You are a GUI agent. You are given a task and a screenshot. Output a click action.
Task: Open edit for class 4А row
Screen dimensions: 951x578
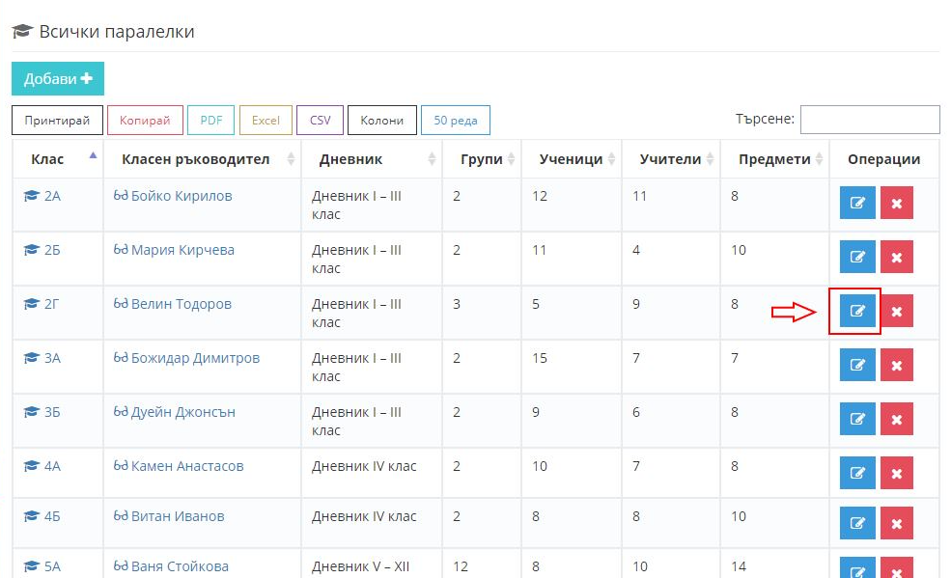(856, 474)
